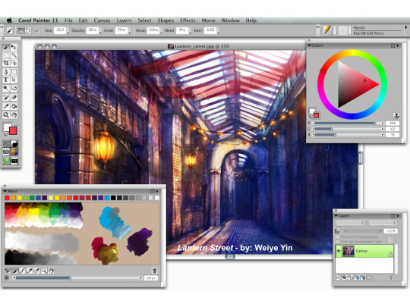Open the composite depth dropdown in Layers
The height and width of the screenshot is (307, 410).
tap(383, 223)
